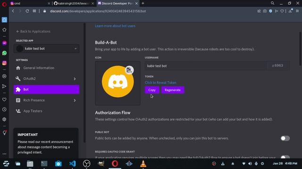Open sidebar bookmarks heart icon
This screenshot has width=302, height=169.
pyautogui.click(x=4, y=100)
